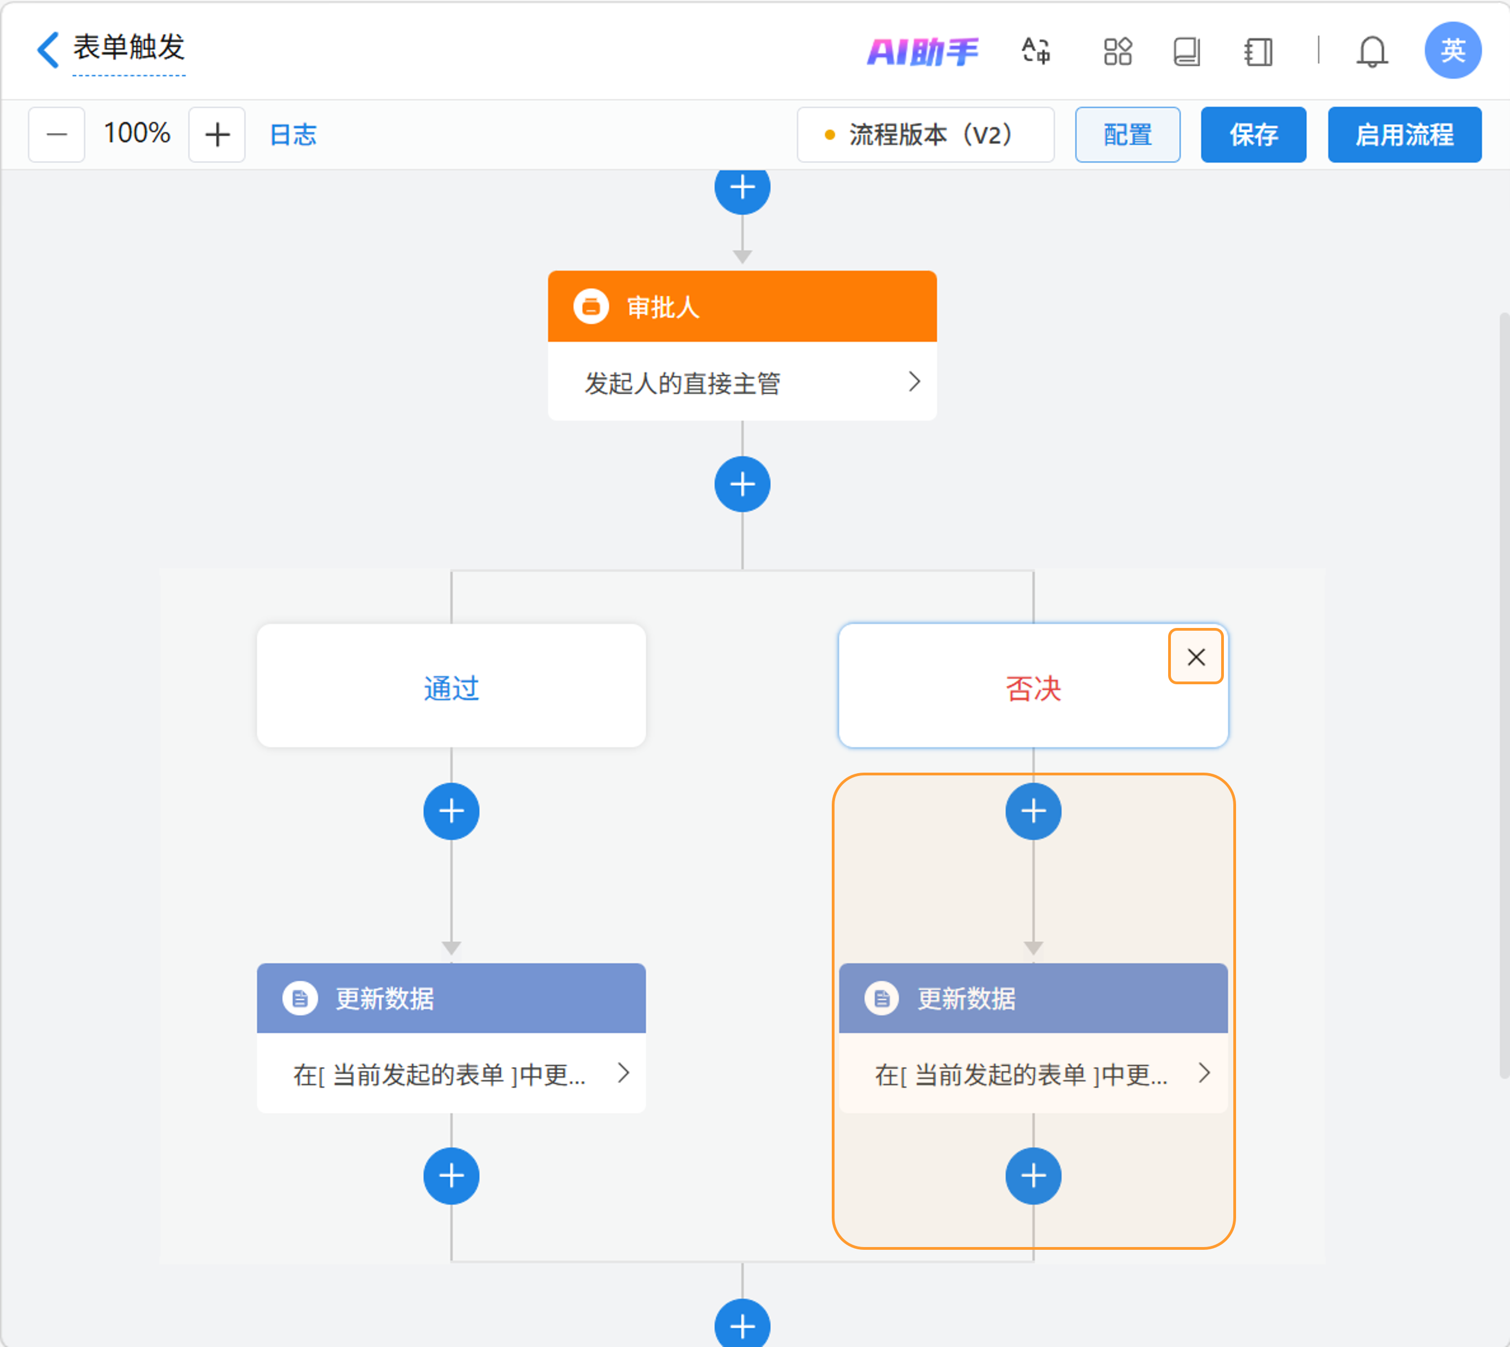Click the 启用流程 enable flow button
The image size is (1510, 1347).
click(1403, 135)
